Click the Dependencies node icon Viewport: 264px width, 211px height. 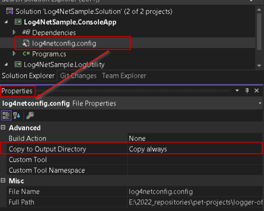coord(26,32)
